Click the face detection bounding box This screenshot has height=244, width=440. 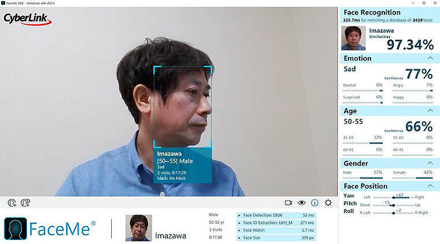click(182, 107)
